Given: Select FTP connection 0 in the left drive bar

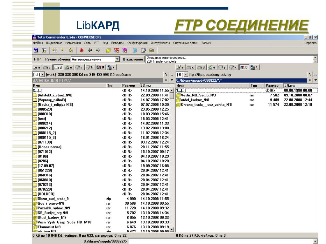Looking at the screenshot, I should [100, 67].
